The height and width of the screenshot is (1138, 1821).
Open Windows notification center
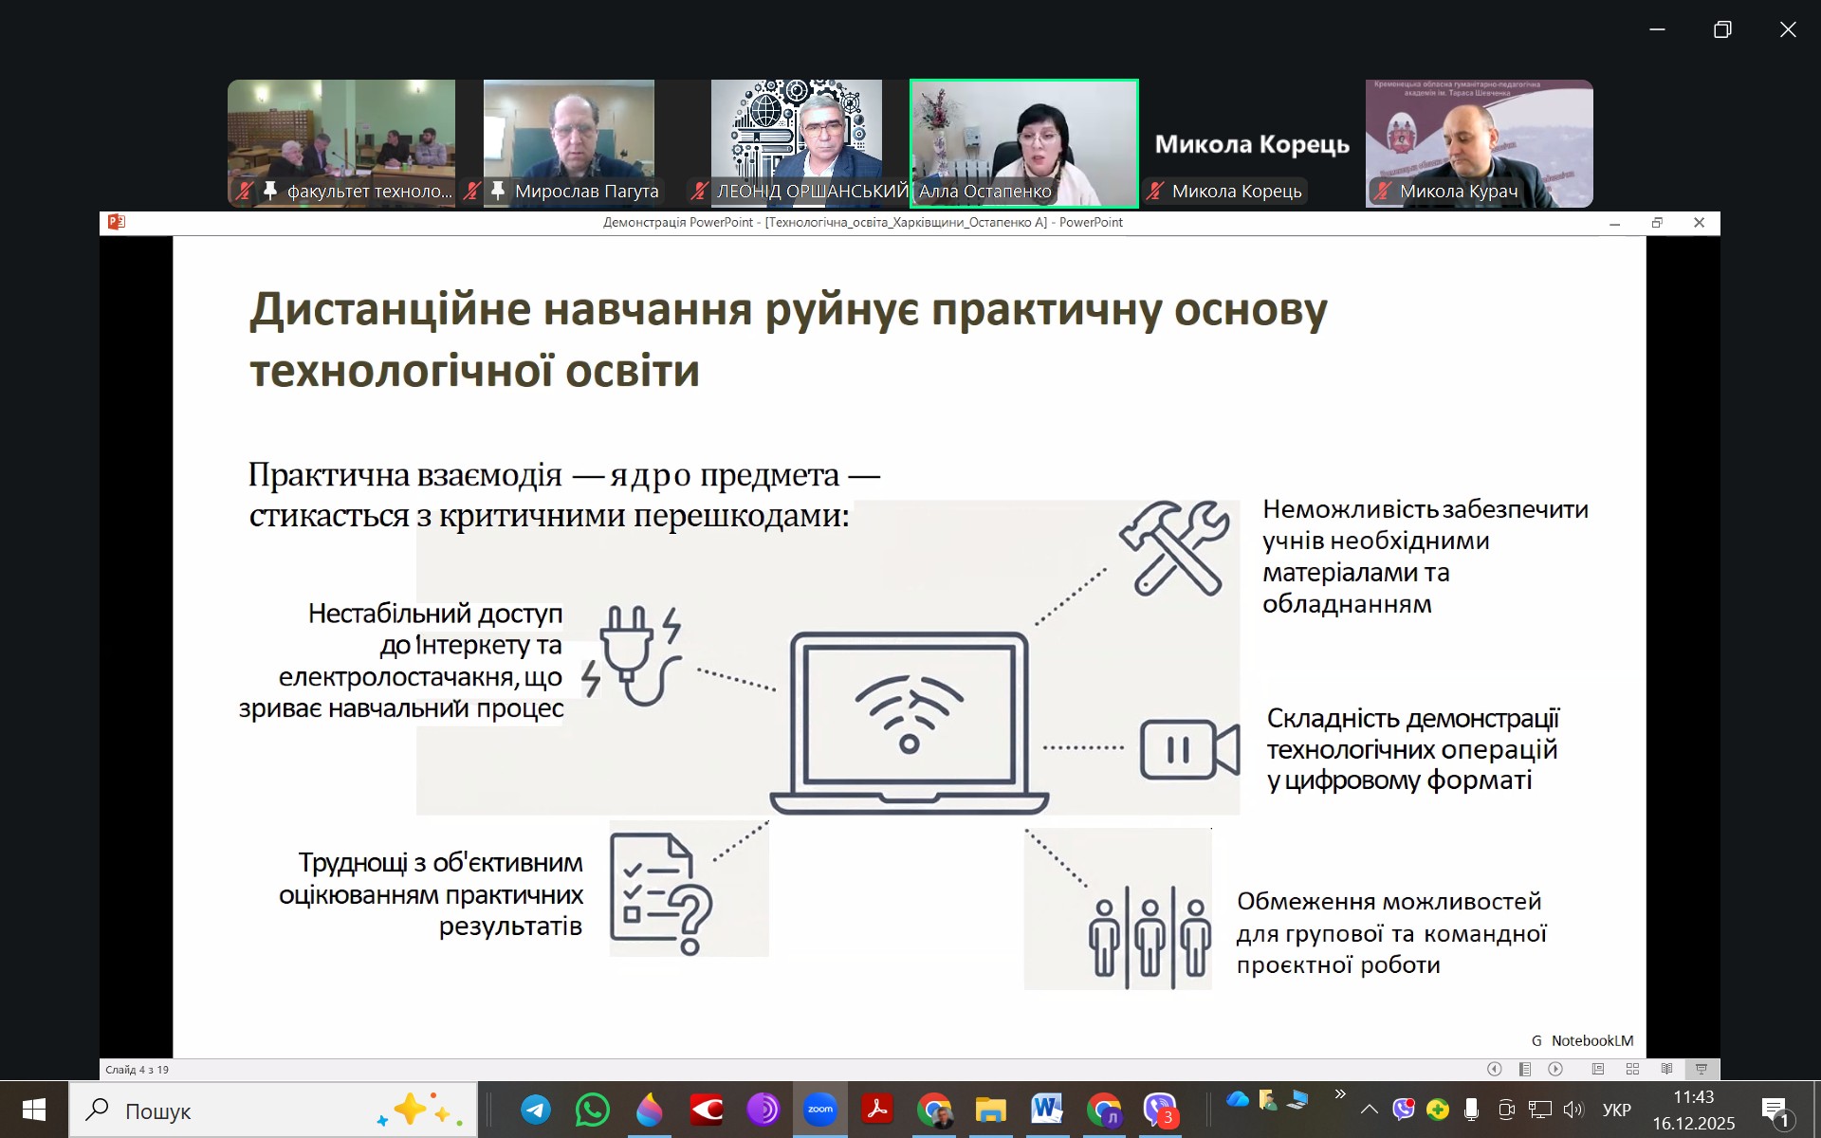(1775, 1110)
